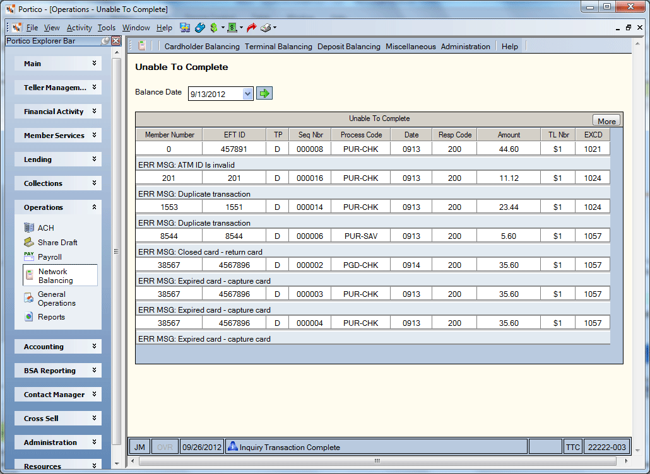Click the green arrow go button
This screenshot has height=474, width=650.
click(x=264, y=93)
